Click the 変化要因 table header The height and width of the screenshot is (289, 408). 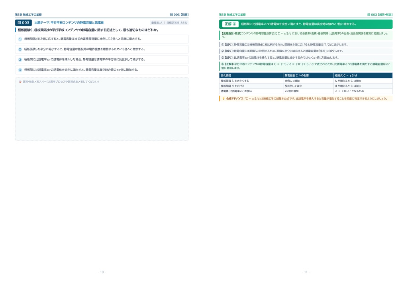click(251, 75)
